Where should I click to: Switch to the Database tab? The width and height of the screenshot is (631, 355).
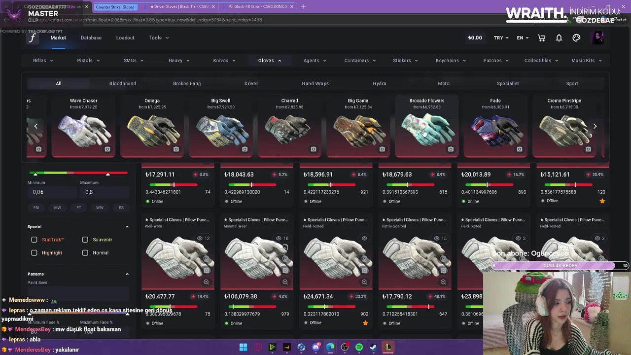pos(91,38)
